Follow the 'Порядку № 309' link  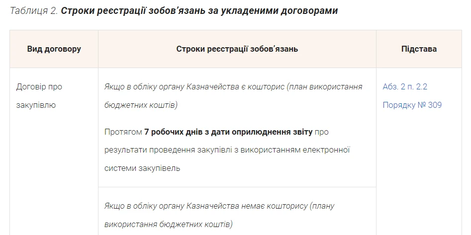click(x=412, y=105)
